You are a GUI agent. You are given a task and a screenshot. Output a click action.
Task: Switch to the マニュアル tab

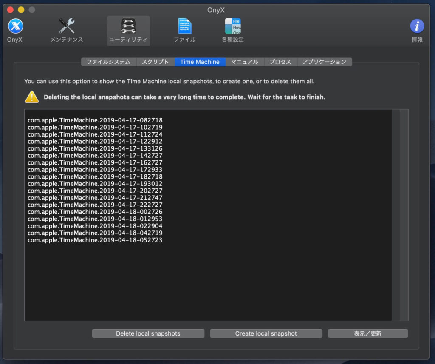[245, 62]
